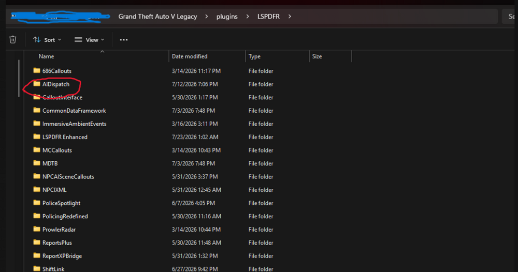Screen dimensions: 518x272
Task: Select the MCCallouts folder icon
Action: coord(37,149)
